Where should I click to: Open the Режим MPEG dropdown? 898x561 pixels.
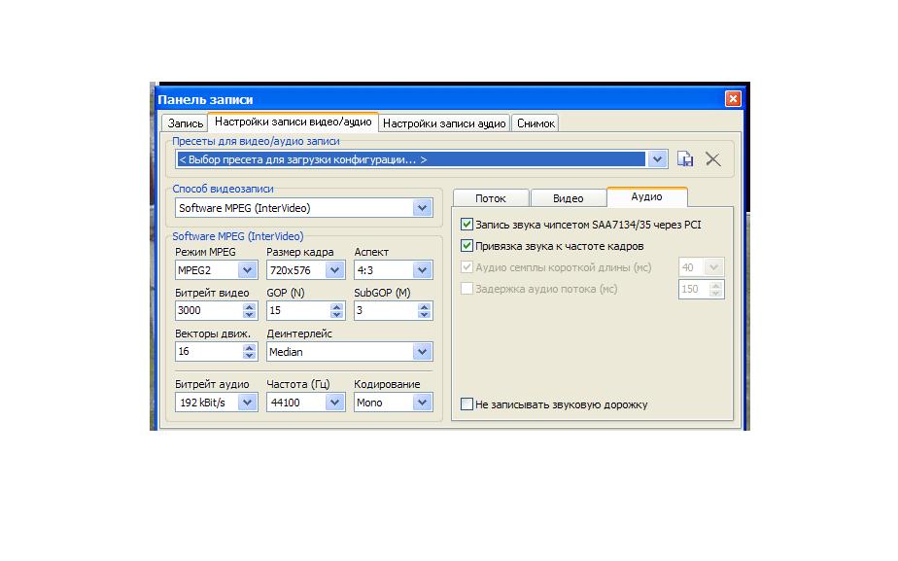tap(247, 270)
